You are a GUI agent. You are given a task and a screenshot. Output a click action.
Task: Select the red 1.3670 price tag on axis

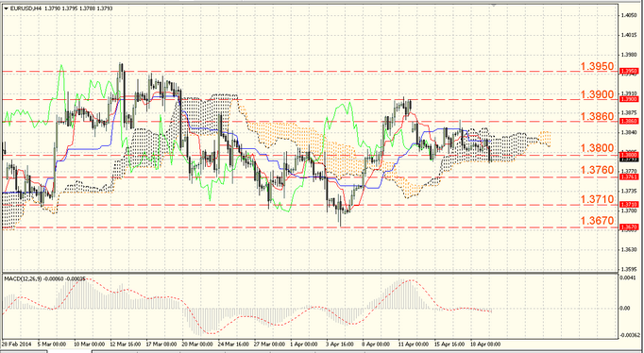[629, 227]
